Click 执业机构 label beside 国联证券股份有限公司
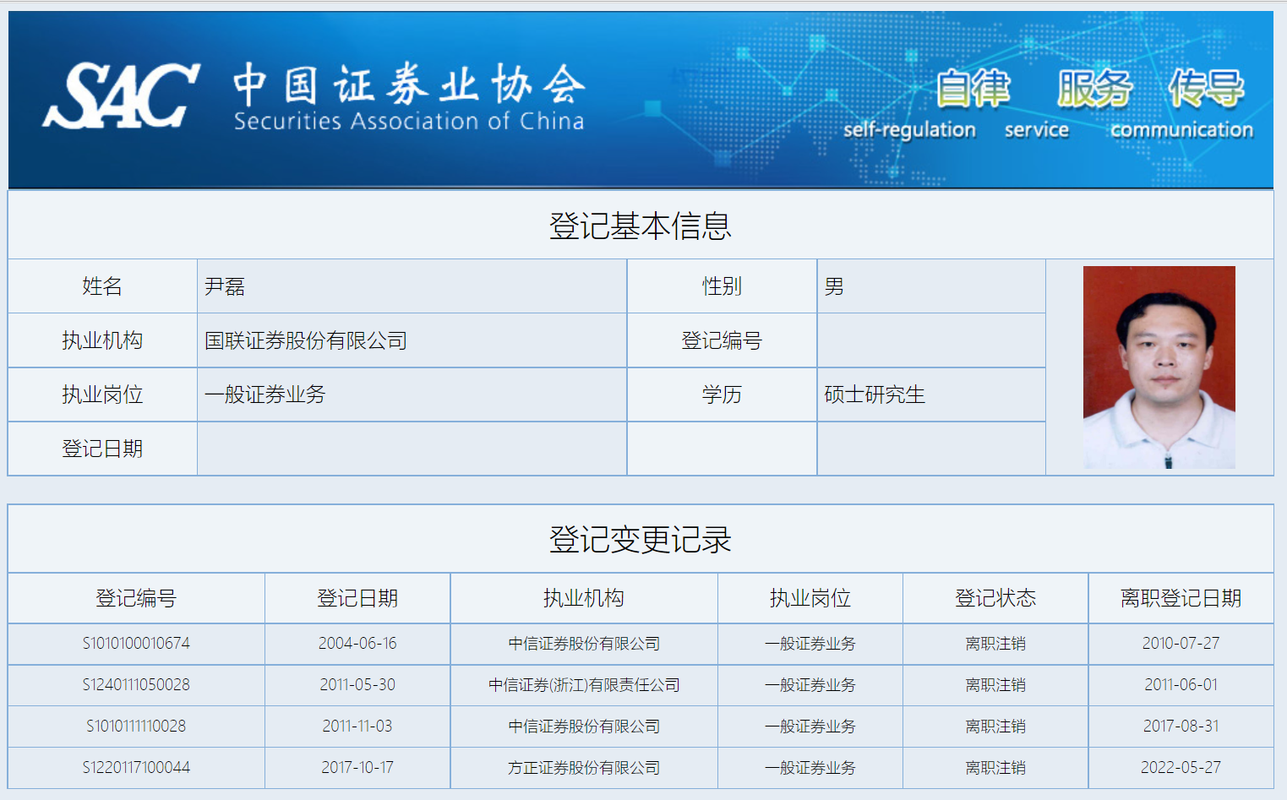The image size is (1287, 800). tap(102, 340)
